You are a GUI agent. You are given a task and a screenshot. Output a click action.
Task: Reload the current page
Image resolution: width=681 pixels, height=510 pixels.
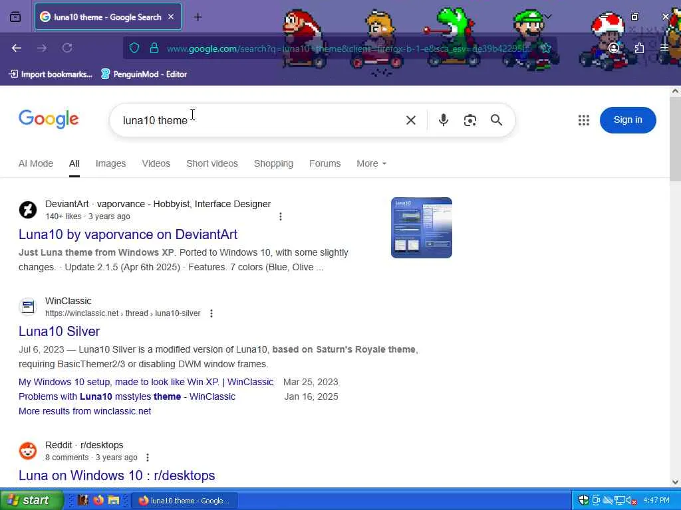pos(67,48)
